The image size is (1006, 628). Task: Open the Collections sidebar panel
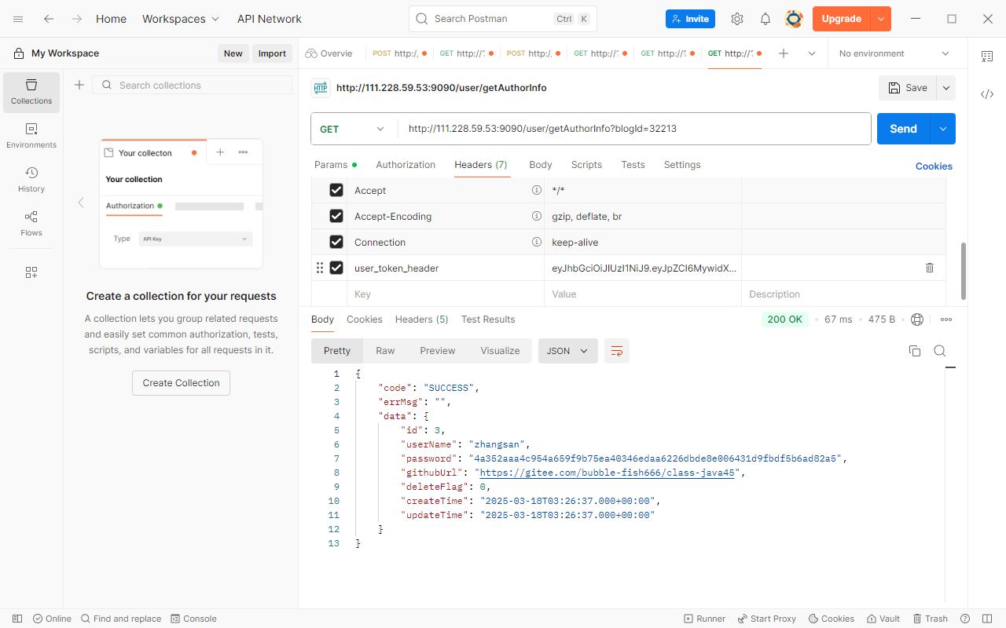click(31, 92)
